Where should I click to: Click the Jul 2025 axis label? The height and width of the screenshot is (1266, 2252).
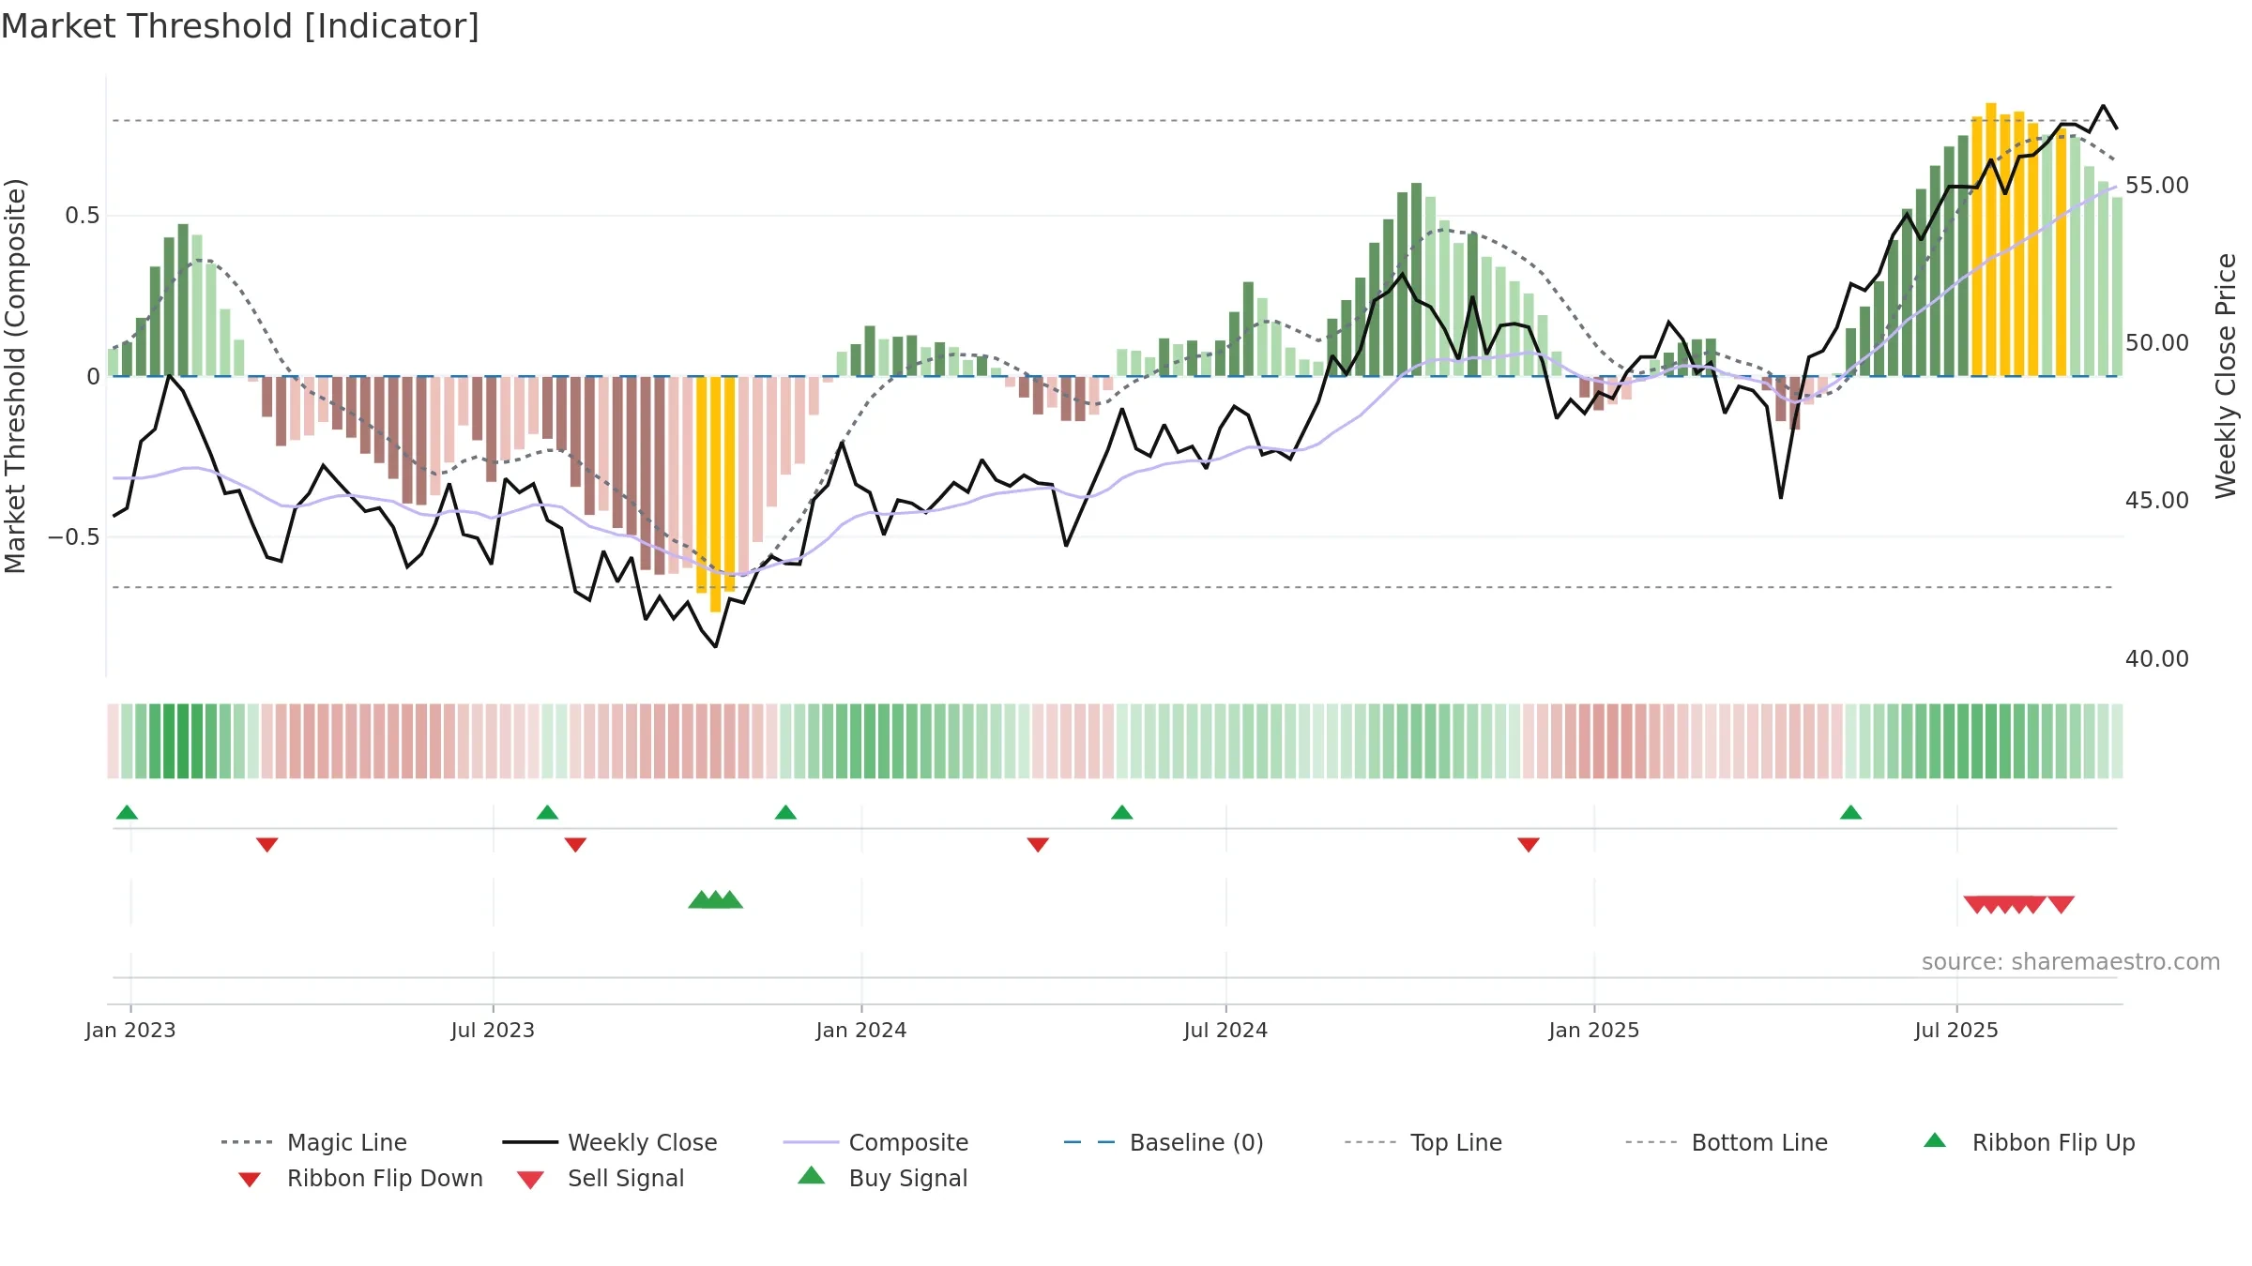[1956, 1030]
